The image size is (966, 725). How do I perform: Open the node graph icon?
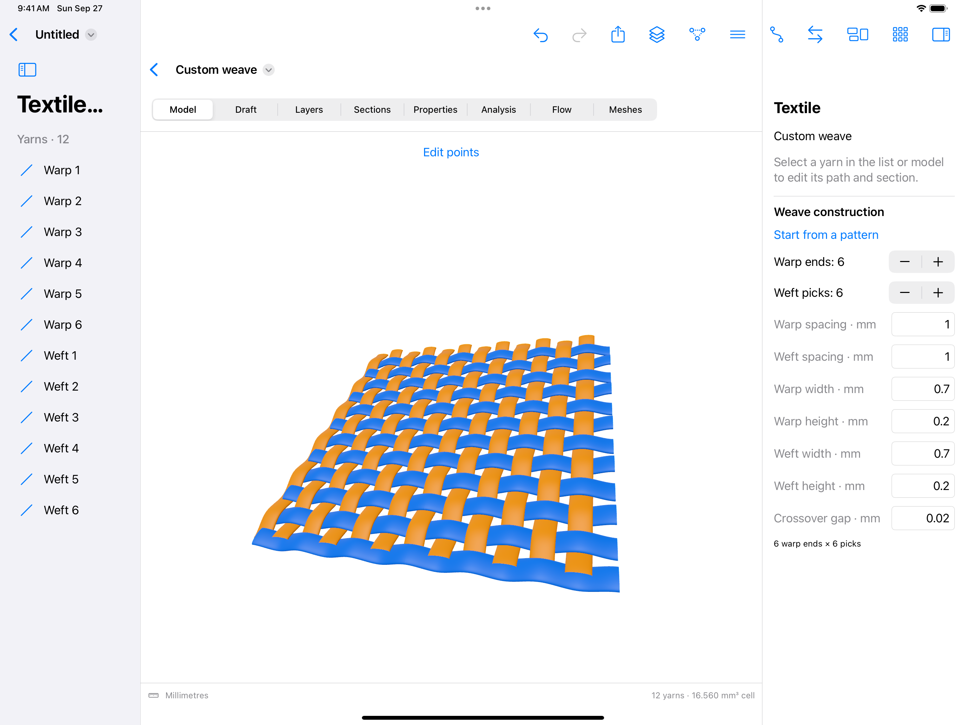pos(697,34)
